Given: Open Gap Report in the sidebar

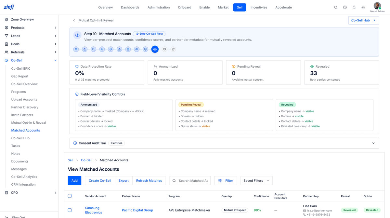Looking at the screenshot, I should [x=20, y=76].
